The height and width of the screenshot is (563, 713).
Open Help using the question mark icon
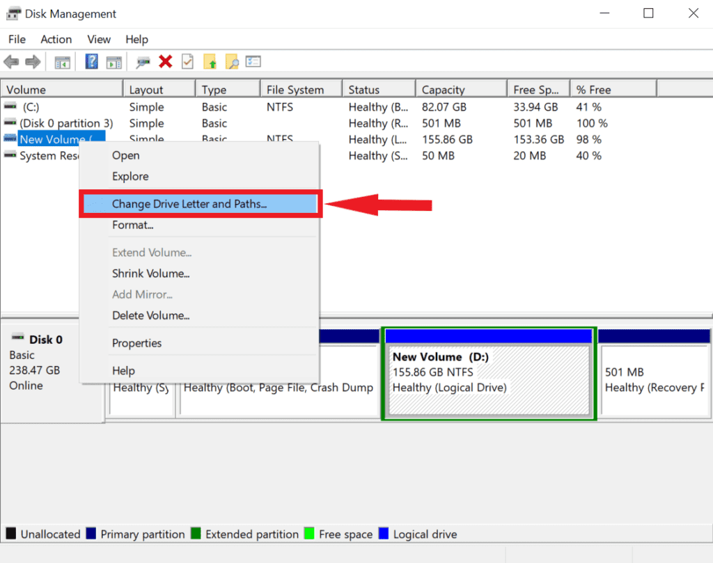coord(91,61)
